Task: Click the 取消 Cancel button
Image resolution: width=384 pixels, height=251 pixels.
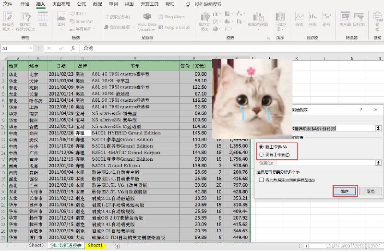Action: [371, 191]
